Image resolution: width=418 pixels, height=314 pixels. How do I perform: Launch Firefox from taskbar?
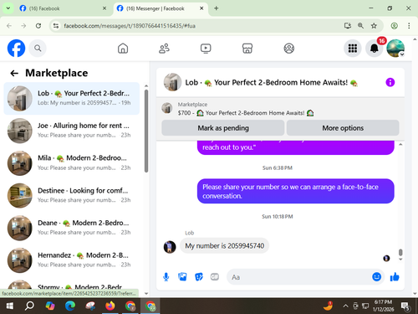coord(110,306)
